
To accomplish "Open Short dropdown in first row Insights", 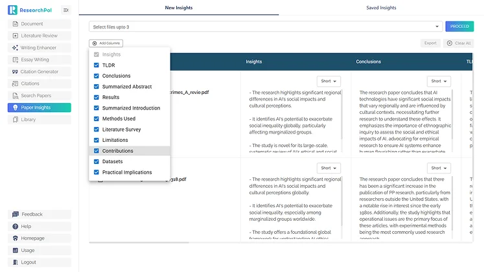I will coord(328,81).
